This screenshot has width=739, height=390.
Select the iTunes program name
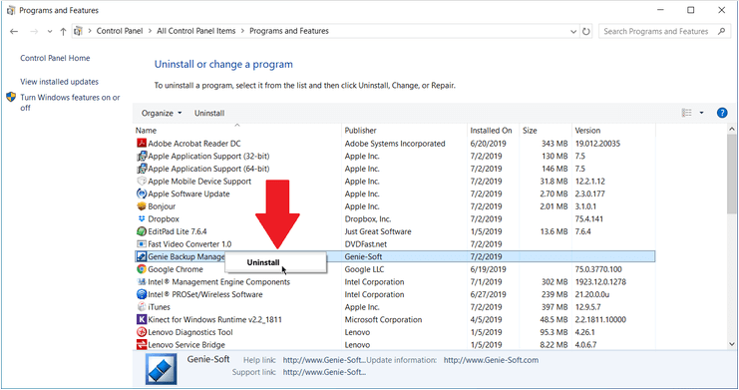(159, 307)
